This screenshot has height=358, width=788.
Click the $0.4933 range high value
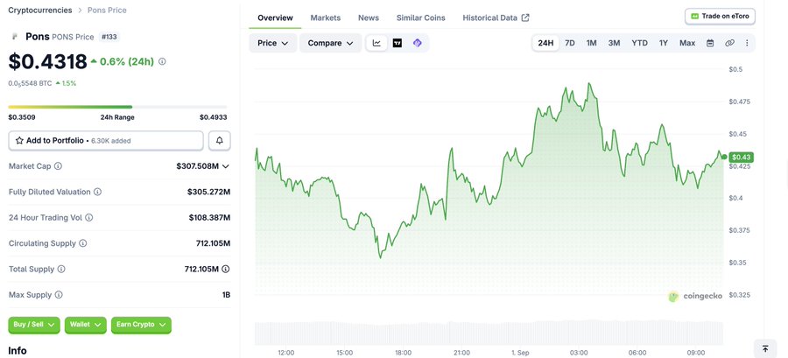pos(213,117)
